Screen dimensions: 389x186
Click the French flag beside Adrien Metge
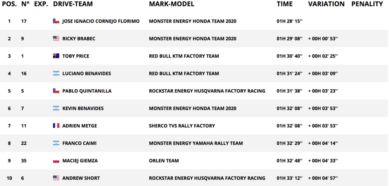click(56, 126)
